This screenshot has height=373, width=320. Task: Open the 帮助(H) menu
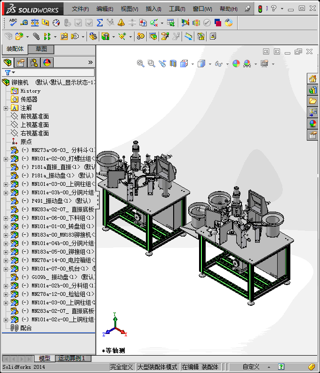(229, 9)
